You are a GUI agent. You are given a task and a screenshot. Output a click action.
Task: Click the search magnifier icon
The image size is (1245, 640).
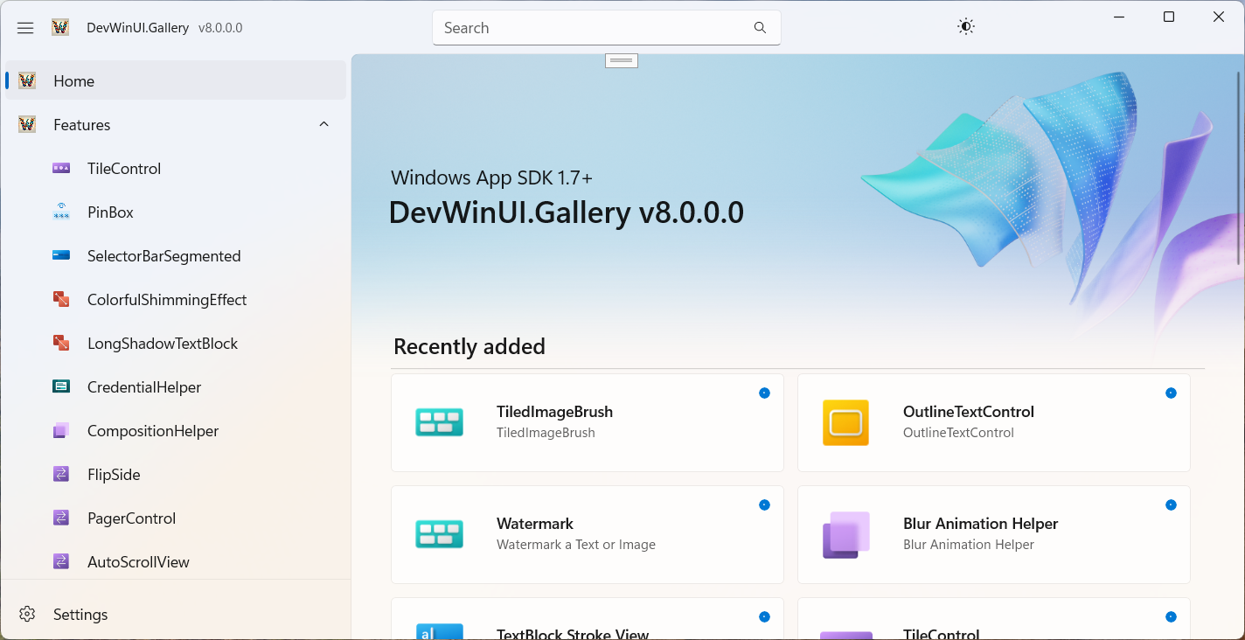coord(760,28)
